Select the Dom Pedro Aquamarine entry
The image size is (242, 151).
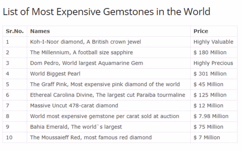(86, 63)
